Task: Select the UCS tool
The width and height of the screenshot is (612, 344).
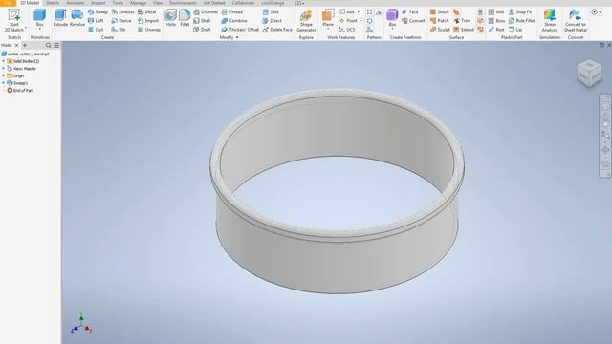Action: tap(347, 30)
